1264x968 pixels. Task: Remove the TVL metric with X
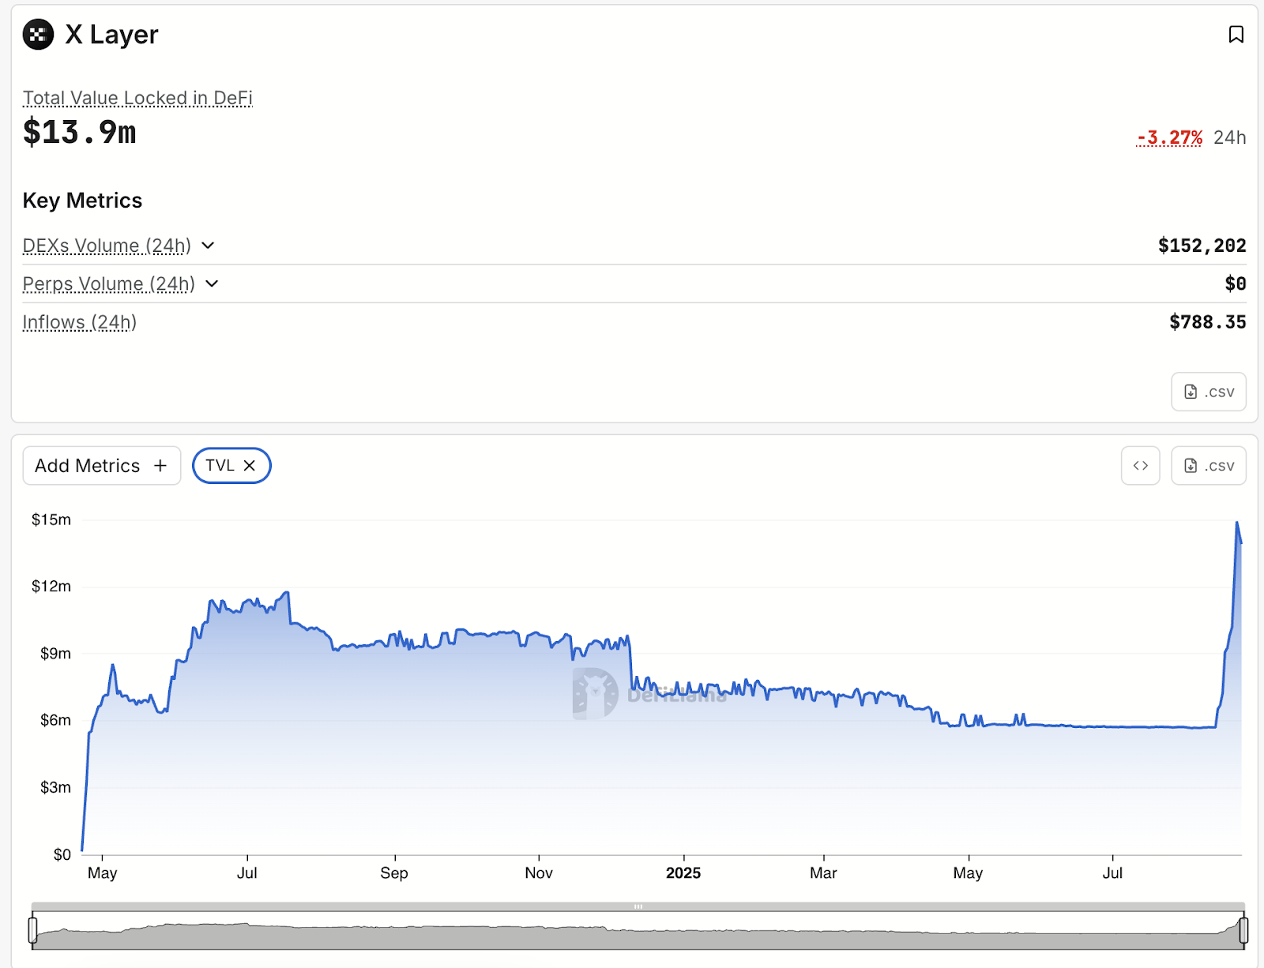[x=250, y=466]
